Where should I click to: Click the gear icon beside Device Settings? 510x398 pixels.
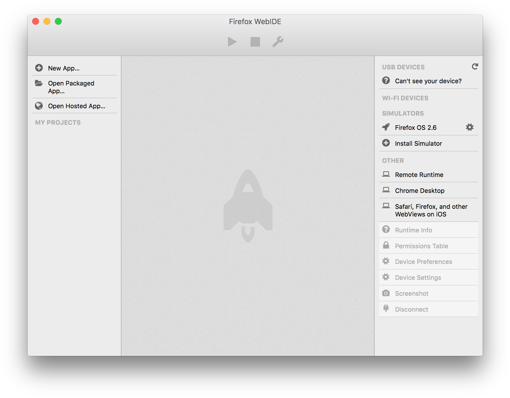click(386, 277)
